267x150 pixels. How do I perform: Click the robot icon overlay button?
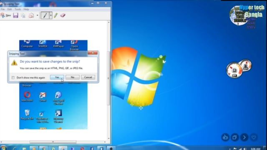[225, 137]
